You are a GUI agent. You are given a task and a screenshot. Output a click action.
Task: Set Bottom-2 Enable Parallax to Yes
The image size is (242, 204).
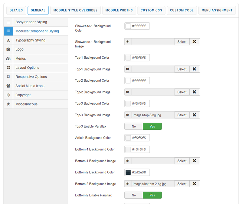152,195
